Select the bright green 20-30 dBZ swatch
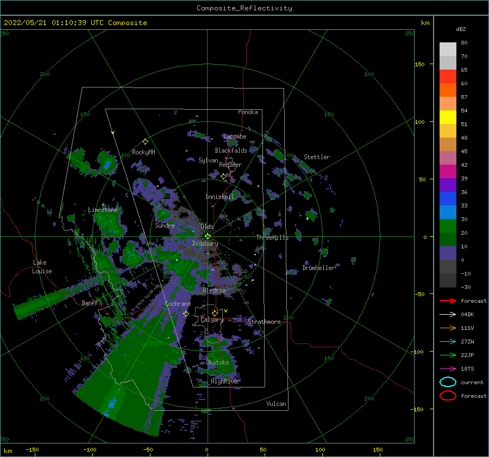This screenshot has height=457, width=489. [x=448, y=226]
